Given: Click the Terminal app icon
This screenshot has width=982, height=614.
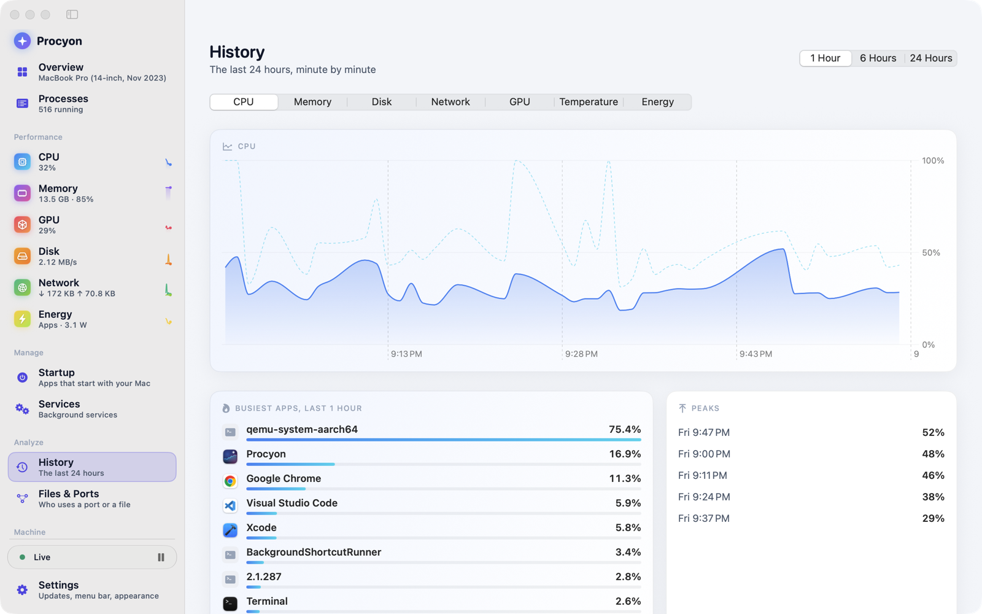Looking at the screenshot, I should click(x=230, y=604).
